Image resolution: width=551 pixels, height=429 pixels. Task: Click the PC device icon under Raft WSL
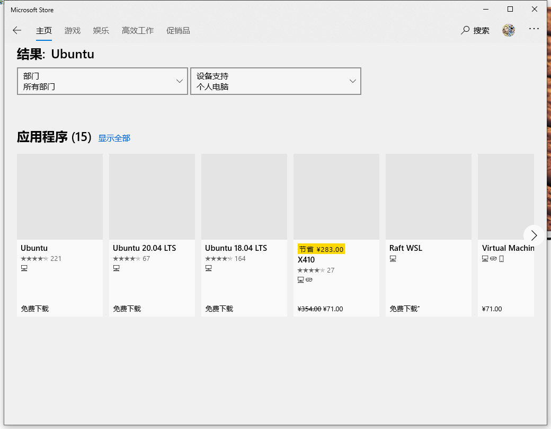393,259
